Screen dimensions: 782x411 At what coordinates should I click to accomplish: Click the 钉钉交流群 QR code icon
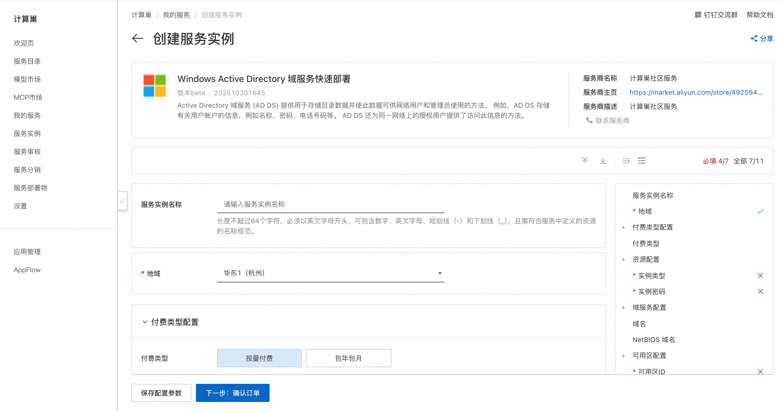[x=698, y=15]
